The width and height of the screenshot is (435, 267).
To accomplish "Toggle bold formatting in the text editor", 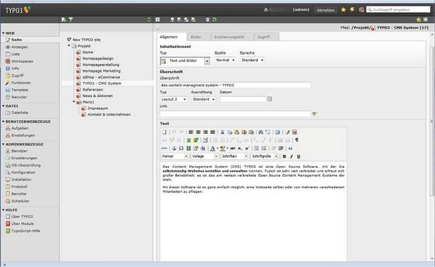I will click(x=284, y=156).
